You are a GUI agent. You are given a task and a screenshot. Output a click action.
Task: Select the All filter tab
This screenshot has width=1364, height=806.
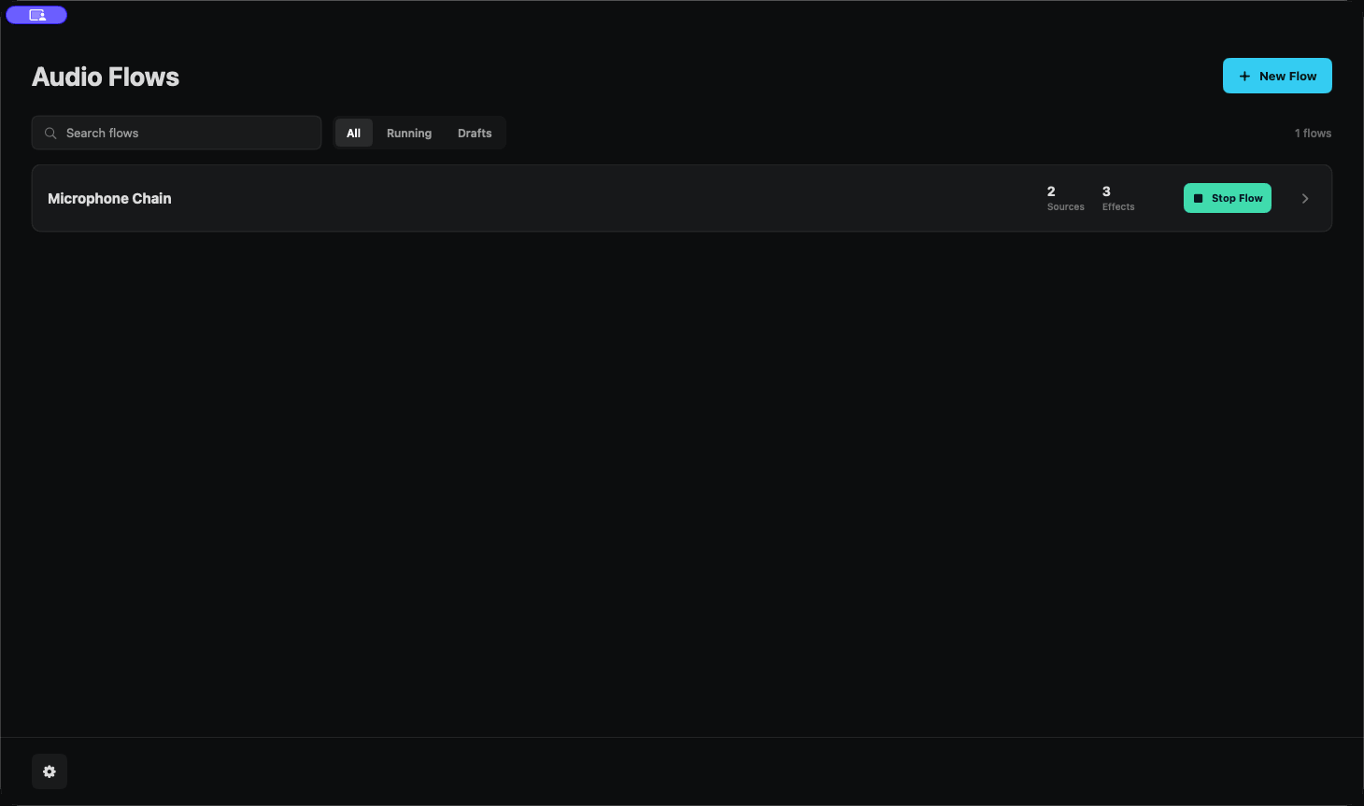[354, 133]
